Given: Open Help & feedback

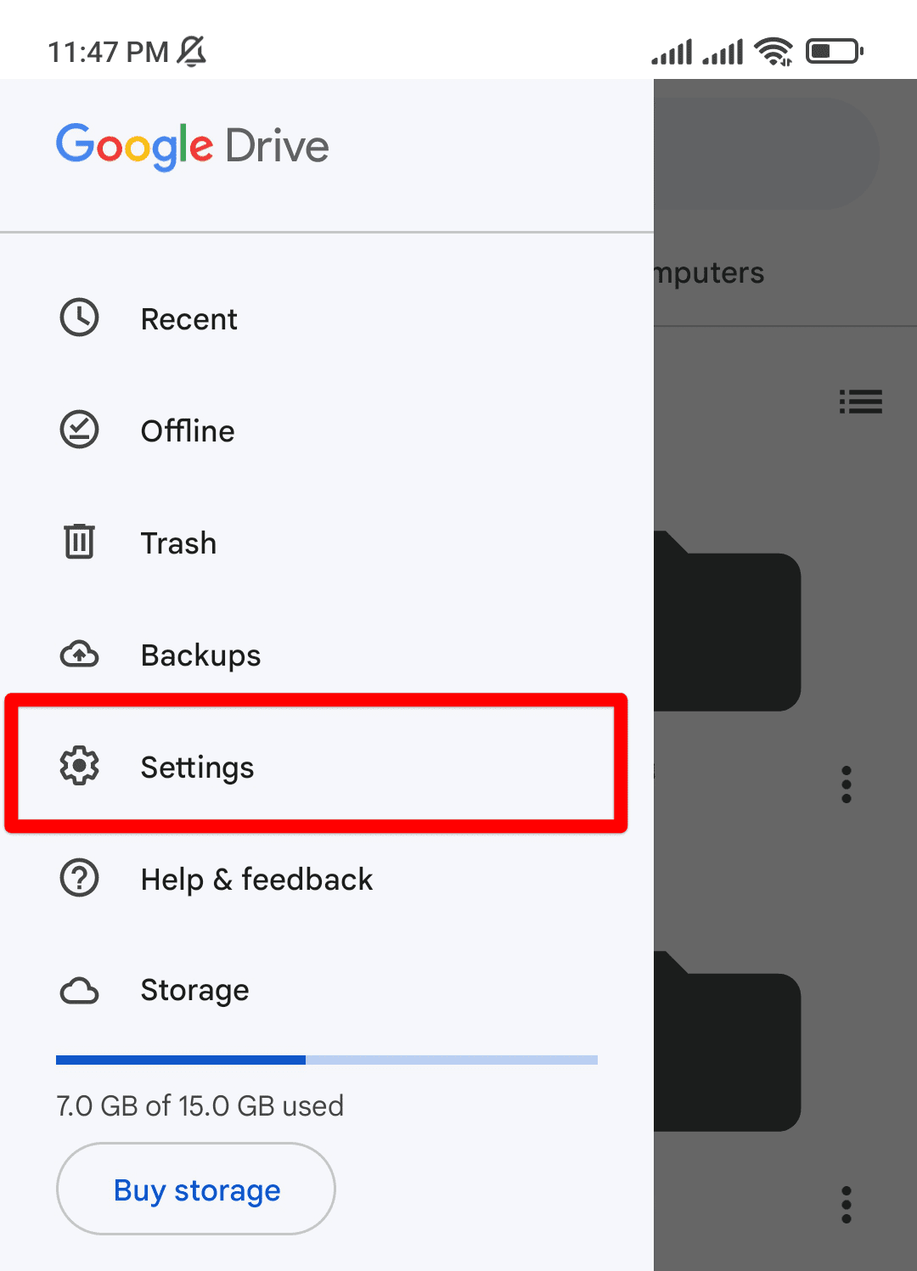Looking at the screenshot, I should pos(327,880).
